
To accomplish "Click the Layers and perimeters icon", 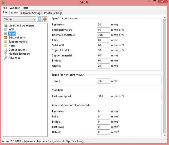I will pos(6,26).
